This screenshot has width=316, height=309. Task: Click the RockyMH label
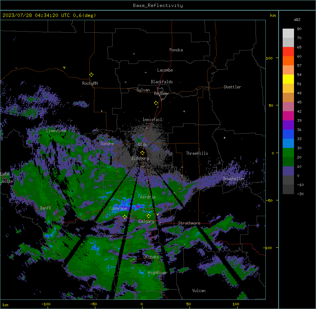pos(90,83)
